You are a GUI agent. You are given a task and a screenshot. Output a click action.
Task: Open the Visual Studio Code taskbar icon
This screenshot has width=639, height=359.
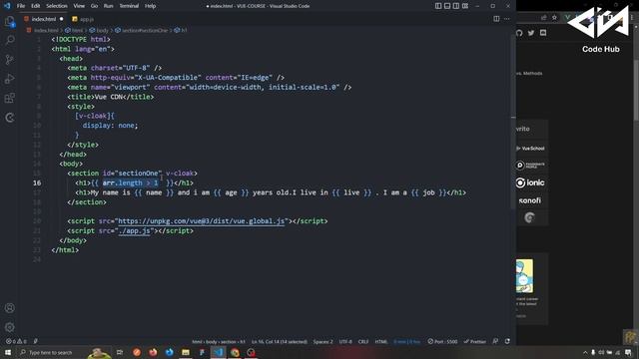click(x=218, y=352)
